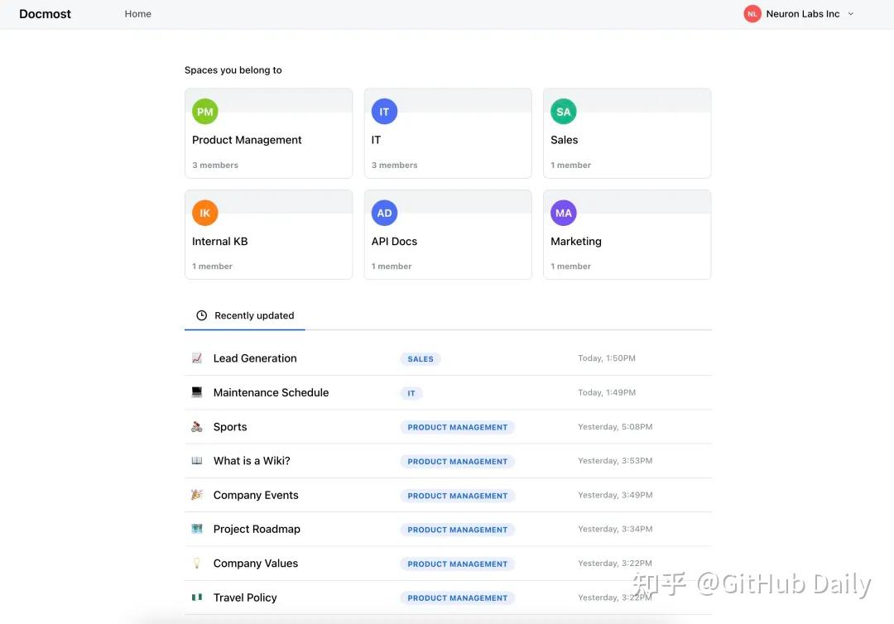The height and width of the screenshot is (624, 894).
Task: Click the 'Yesterday, 5:08PM' timestamp
Action: (614, 426)
